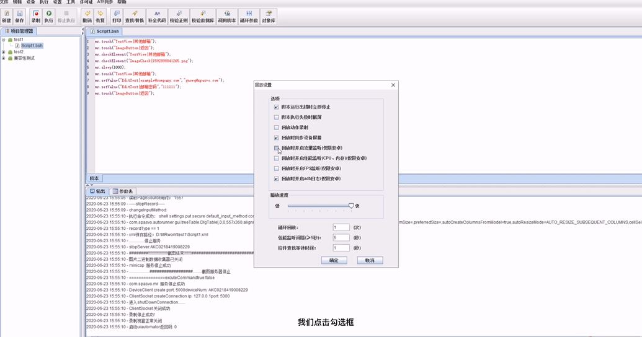This screenshot has height=337, width=642.
Task: Click the 回放速度 slider thumb near 快
Action: pos(351,206)
